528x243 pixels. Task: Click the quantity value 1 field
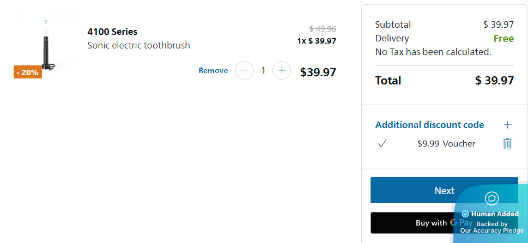pos(263,70)
